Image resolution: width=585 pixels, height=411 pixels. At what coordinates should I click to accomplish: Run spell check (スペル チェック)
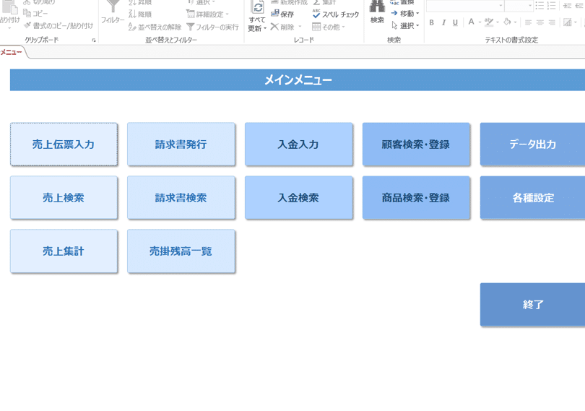pos(336,14)
